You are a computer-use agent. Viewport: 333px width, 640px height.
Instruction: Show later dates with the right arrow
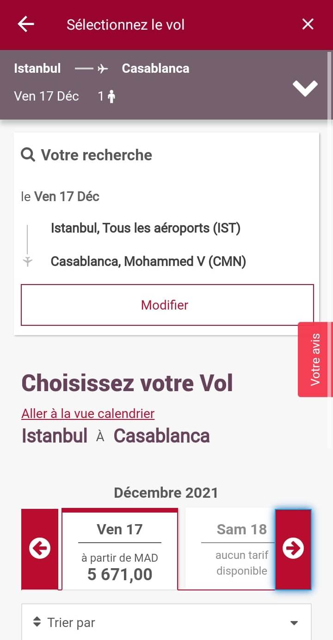click(x=293, y=549)
